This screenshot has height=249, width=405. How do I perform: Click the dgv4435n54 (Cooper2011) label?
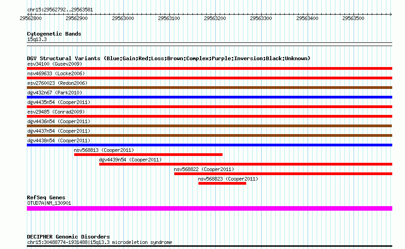59,102
